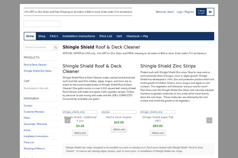The image size is (238, 158).
Task: Show previous products with the carousel left arrow
Action: pos(67,120)
